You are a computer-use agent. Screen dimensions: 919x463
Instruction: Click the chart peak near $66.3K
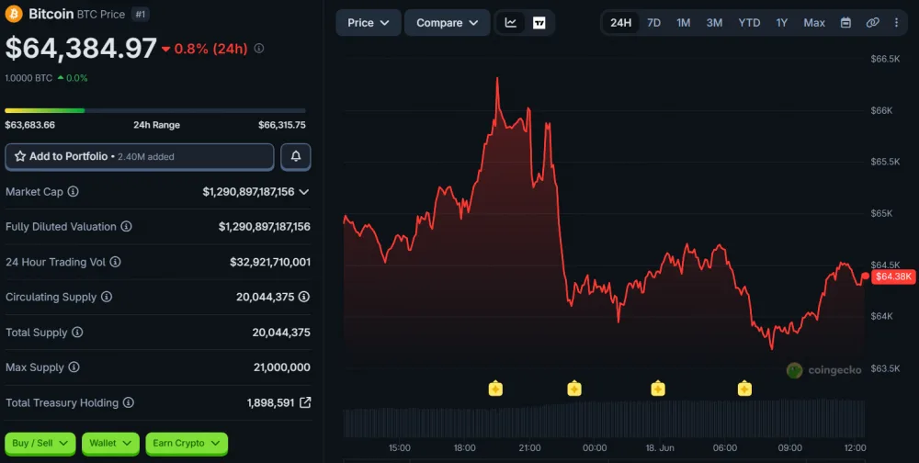[x=497, y=78]
